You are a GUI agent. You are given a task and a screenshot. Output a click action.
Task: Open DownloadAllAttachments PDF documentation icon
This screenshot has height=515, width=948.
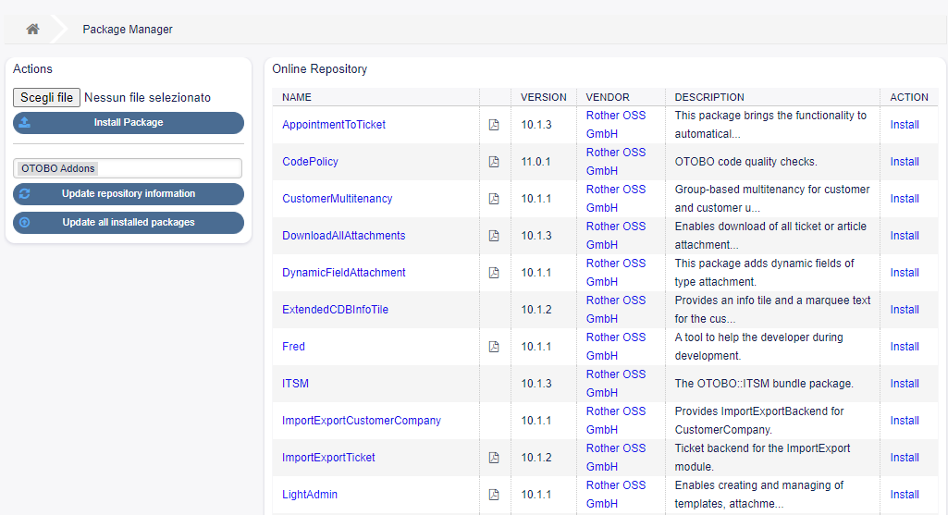(x=494, y=236)
